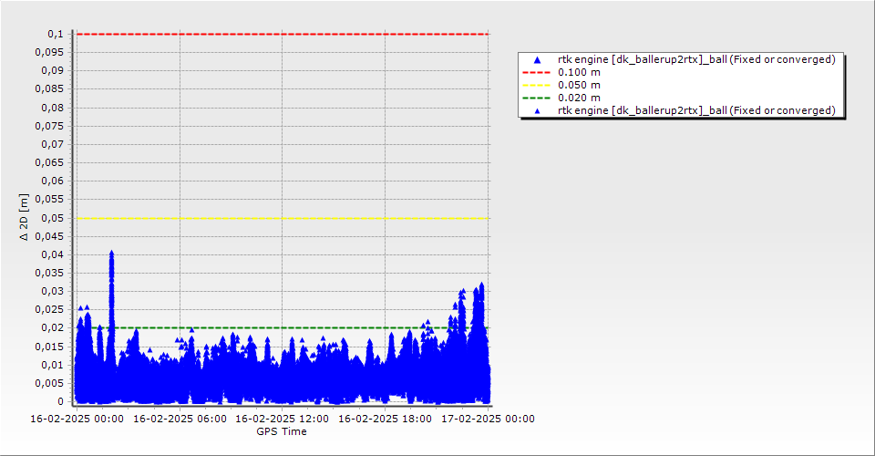This screenshot has height=456, width=875.
Task: Click the 0,04 y-axis label
Action: (x=53, y=254)
